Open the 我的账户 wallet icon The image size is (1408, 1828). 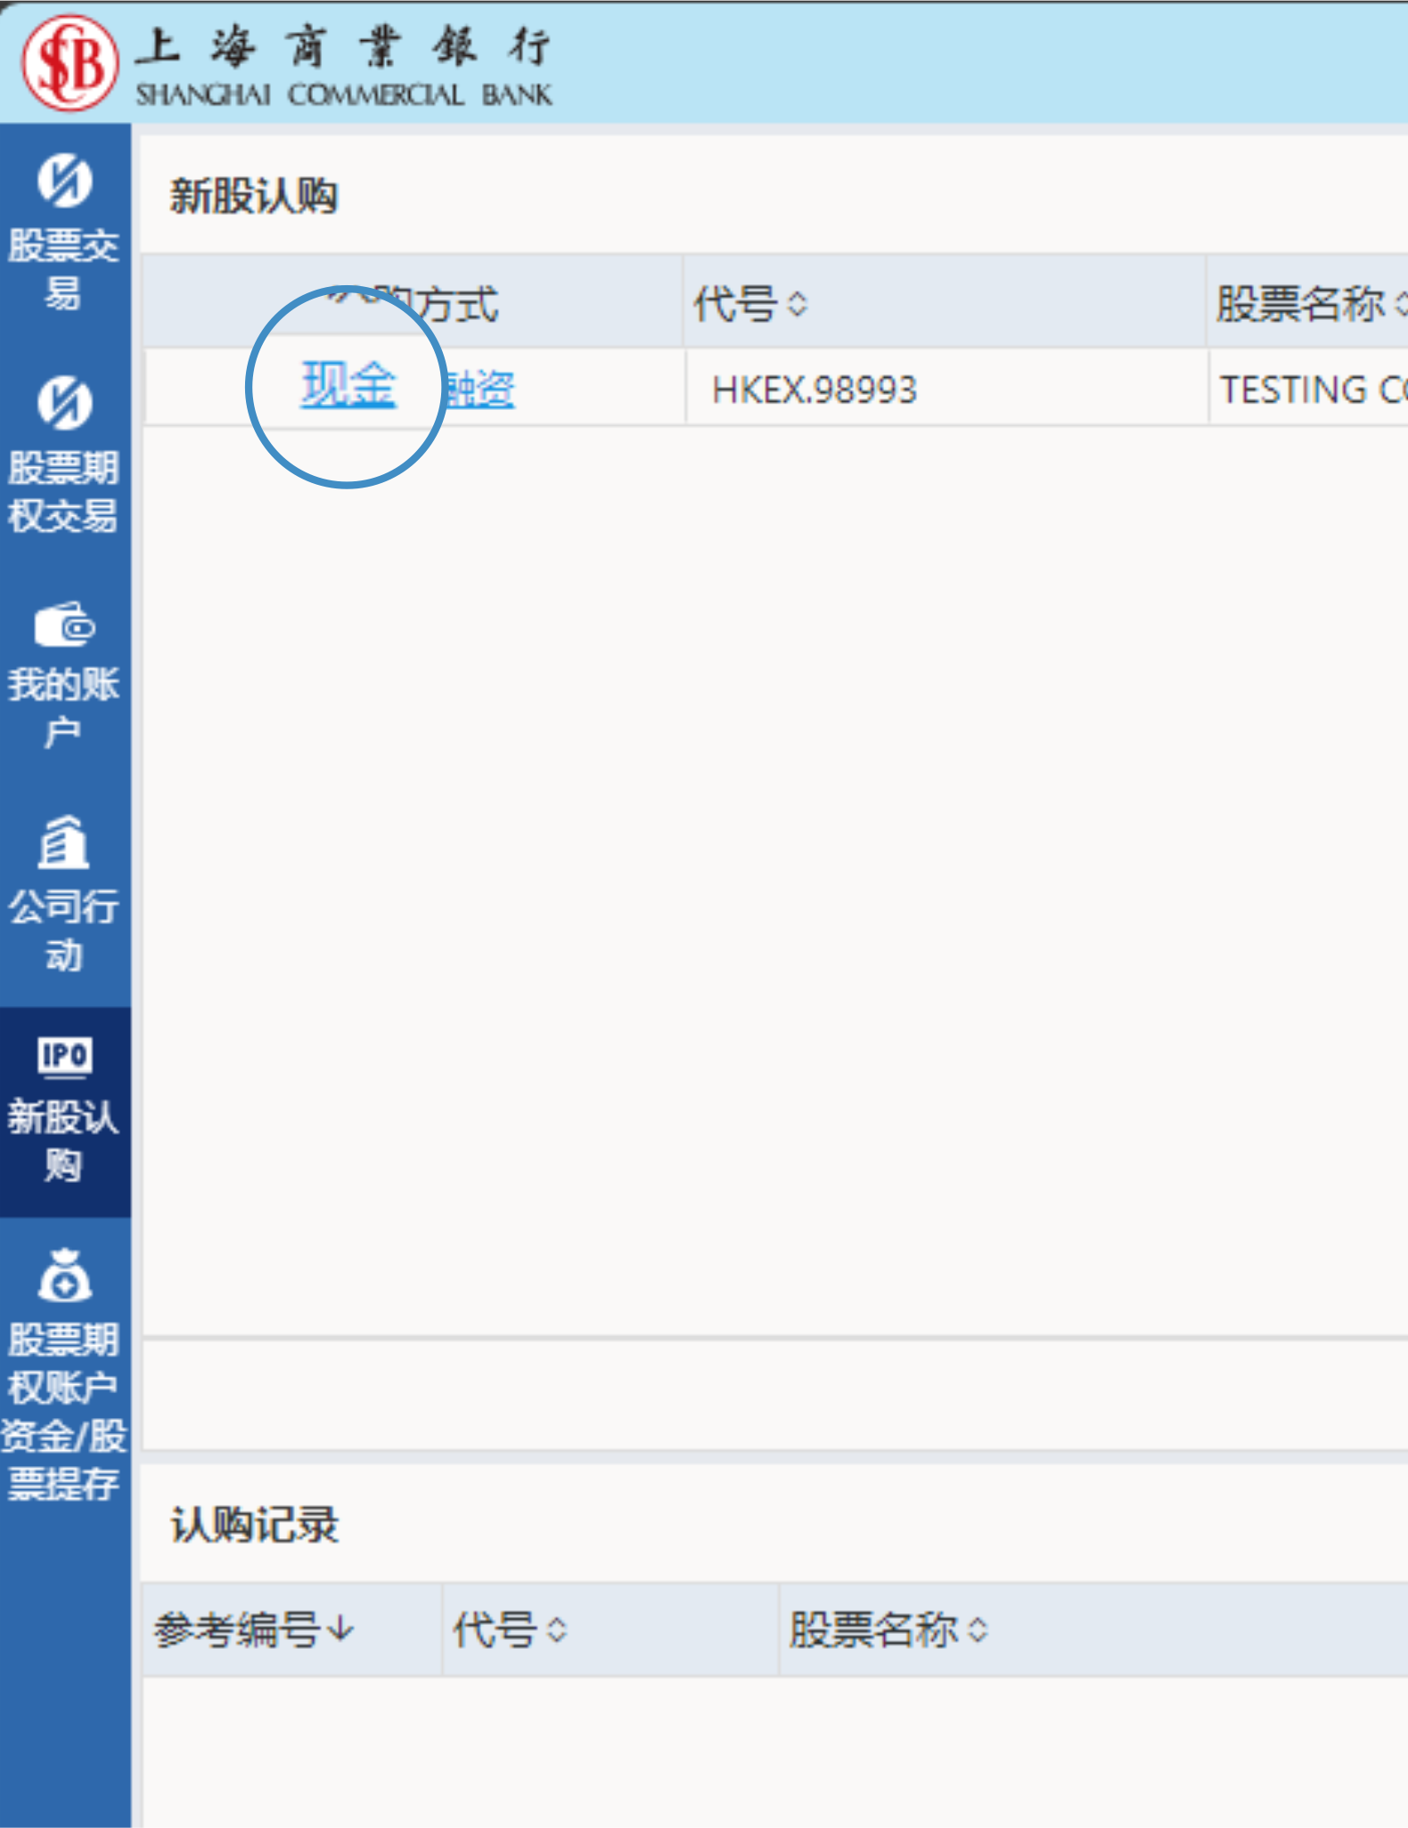[64, 624]
